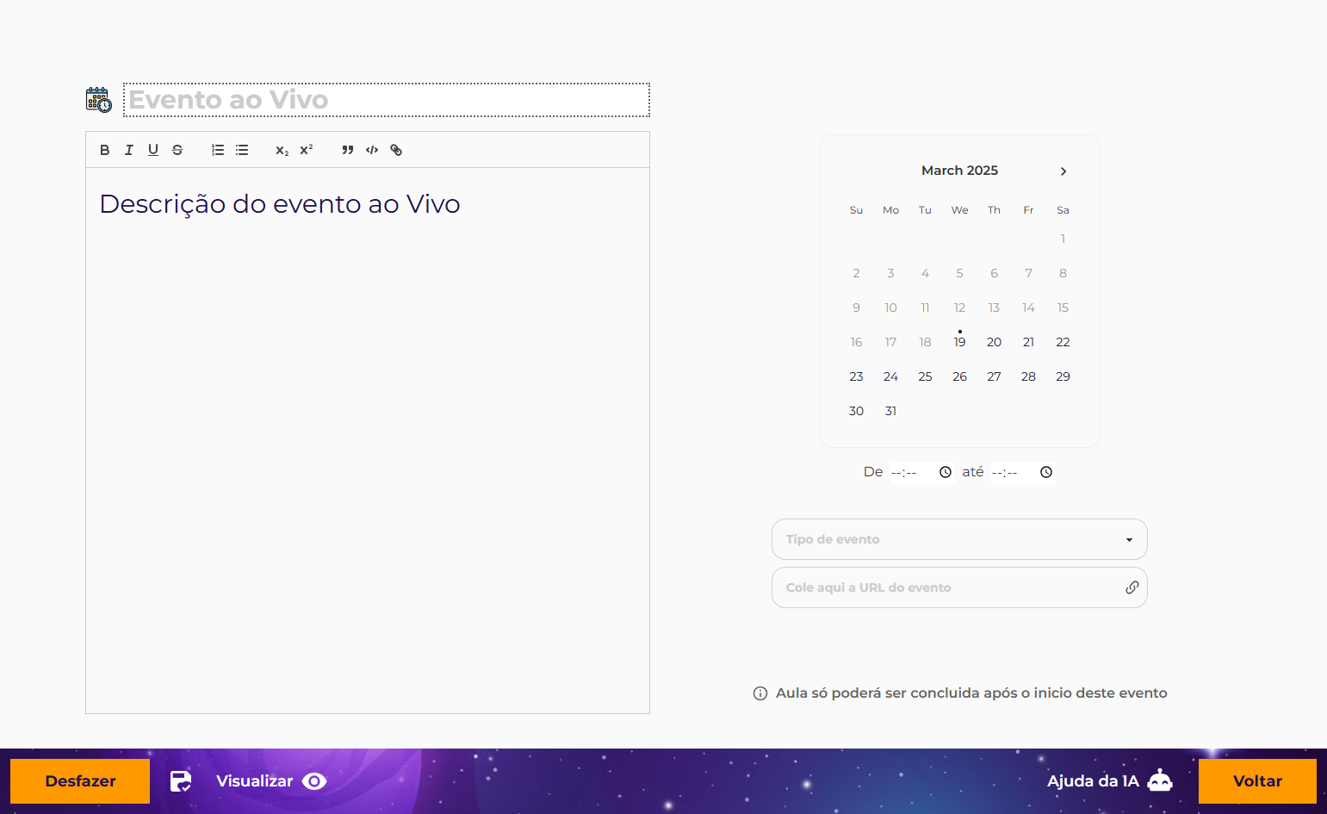Viewport: 1327px width, 814px height.
Task: Click the Voltar button
Action: [1257, 781]
